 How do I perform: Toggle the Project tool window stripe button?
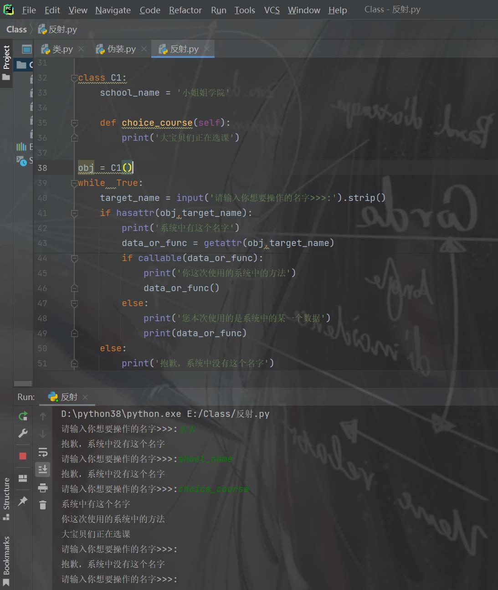6,63
